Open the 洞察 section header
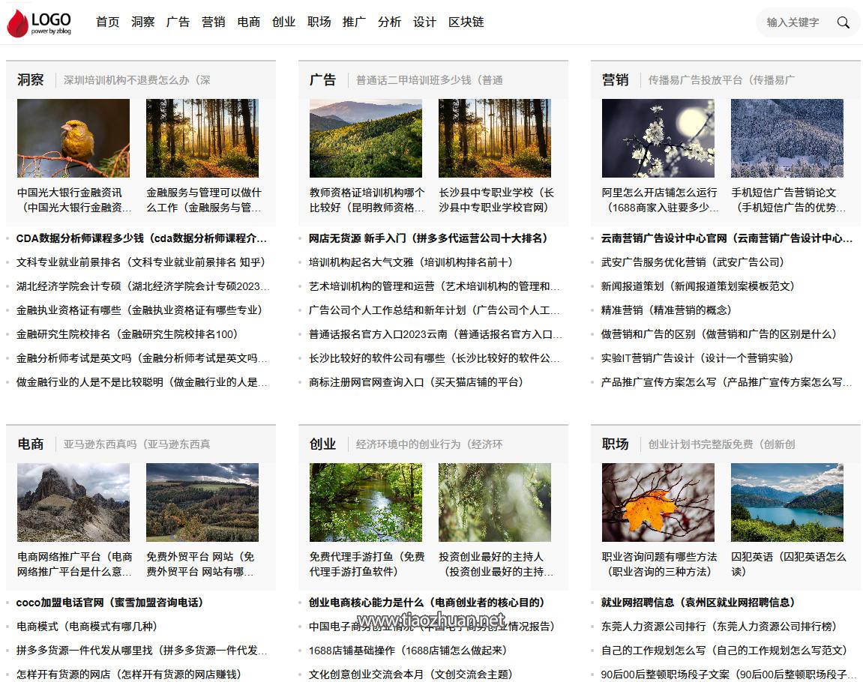The image size is (863, 682). (31, 79)
